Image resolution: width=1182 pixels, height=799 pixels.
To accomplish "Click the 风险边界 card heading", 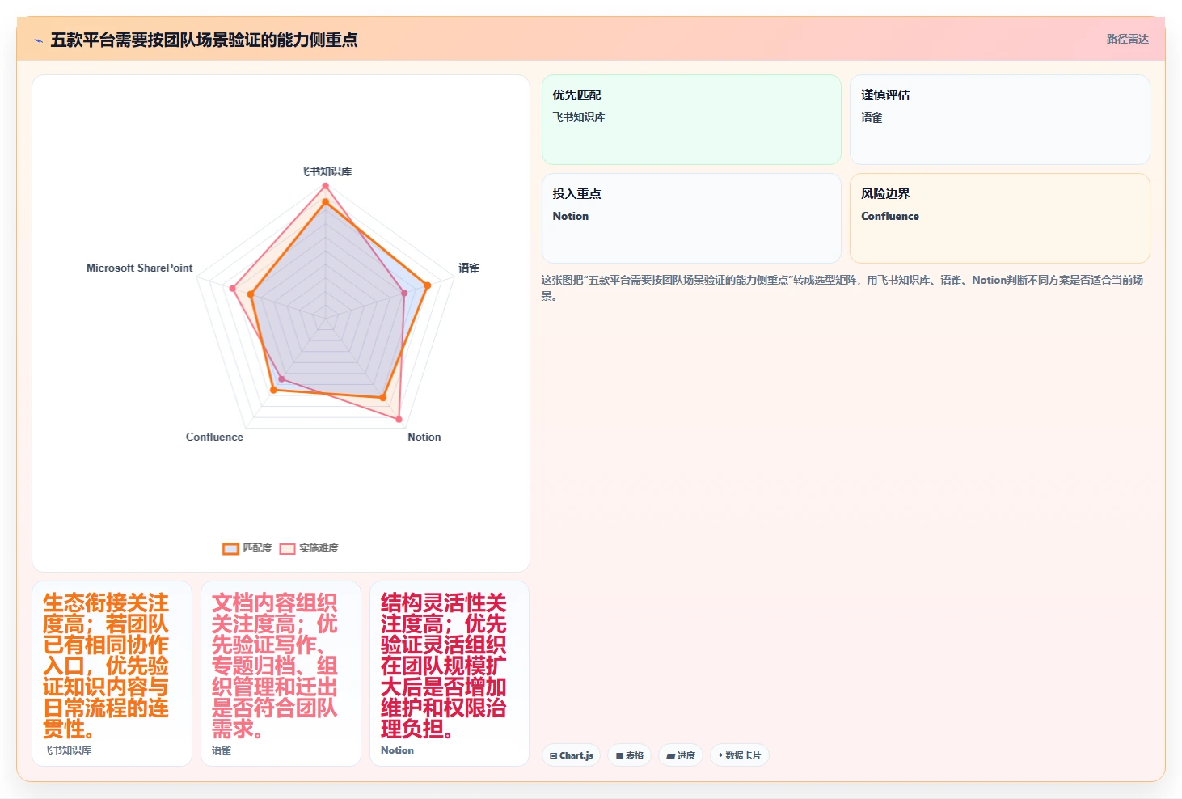I will coord(885,193).
